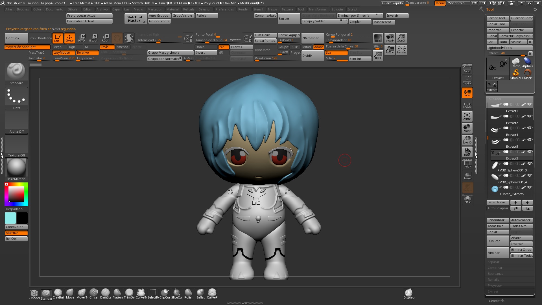Hide the Extract2 subtool via eye
This screenshot has height=305, width=542.
(530, 116)
